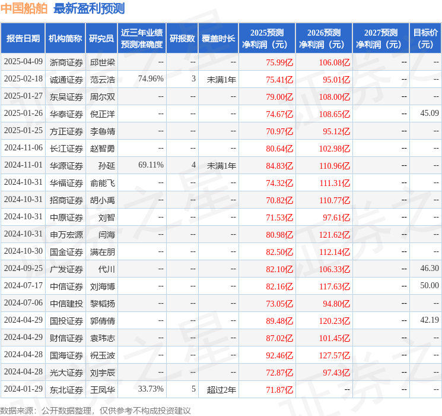This screenshot has height=416, width=442.
Task: Click the 中国船舶 title text
Action: 24,8
